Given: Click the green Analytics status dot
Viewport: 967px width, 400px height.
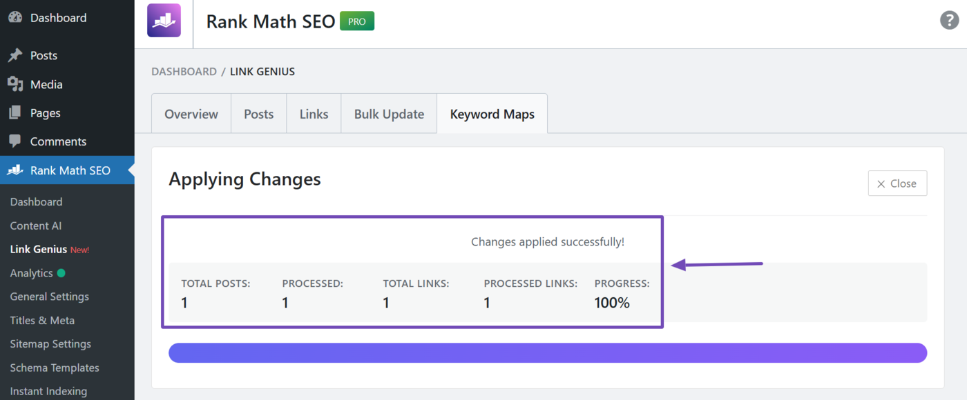Looking at the screenshot, I should point(61,273).
